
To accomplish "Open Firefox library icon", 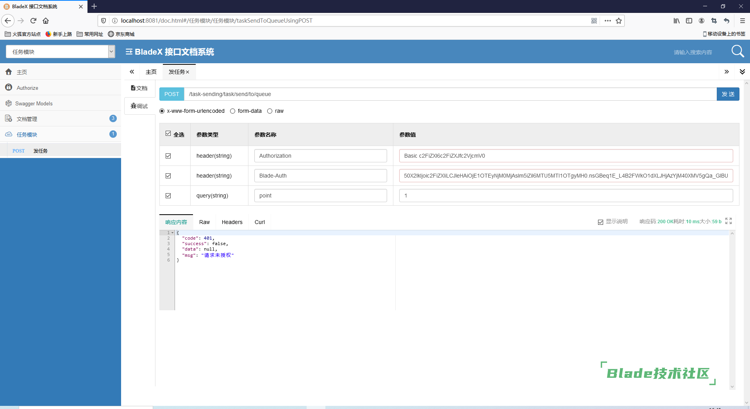I will tap(677, 21).
